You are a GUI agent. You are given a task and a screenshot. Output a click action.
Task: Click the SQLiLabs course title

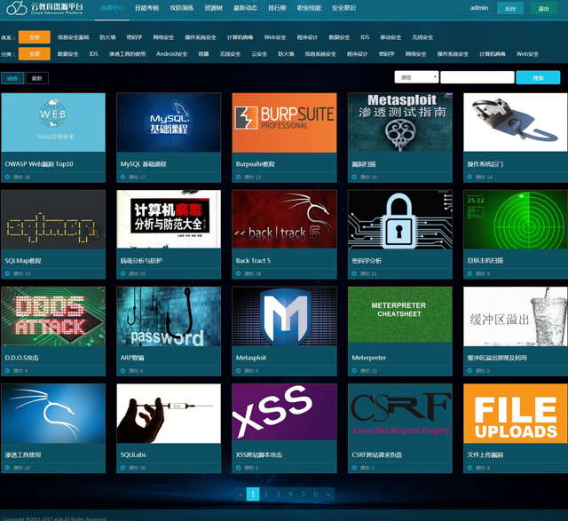pyautogui.click(x=133, y=454)
